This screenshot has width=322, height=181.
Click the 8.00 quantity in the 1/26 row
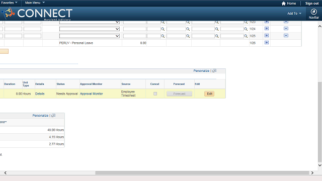(143, 43)
